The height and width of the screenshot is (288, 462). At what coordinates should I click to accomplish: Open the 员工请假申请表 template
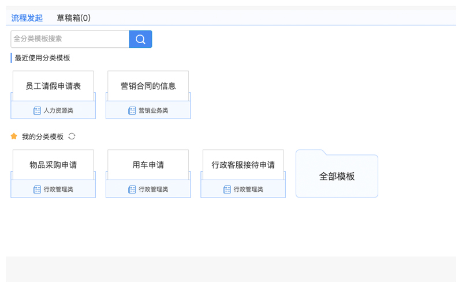[x=53, y=86]
